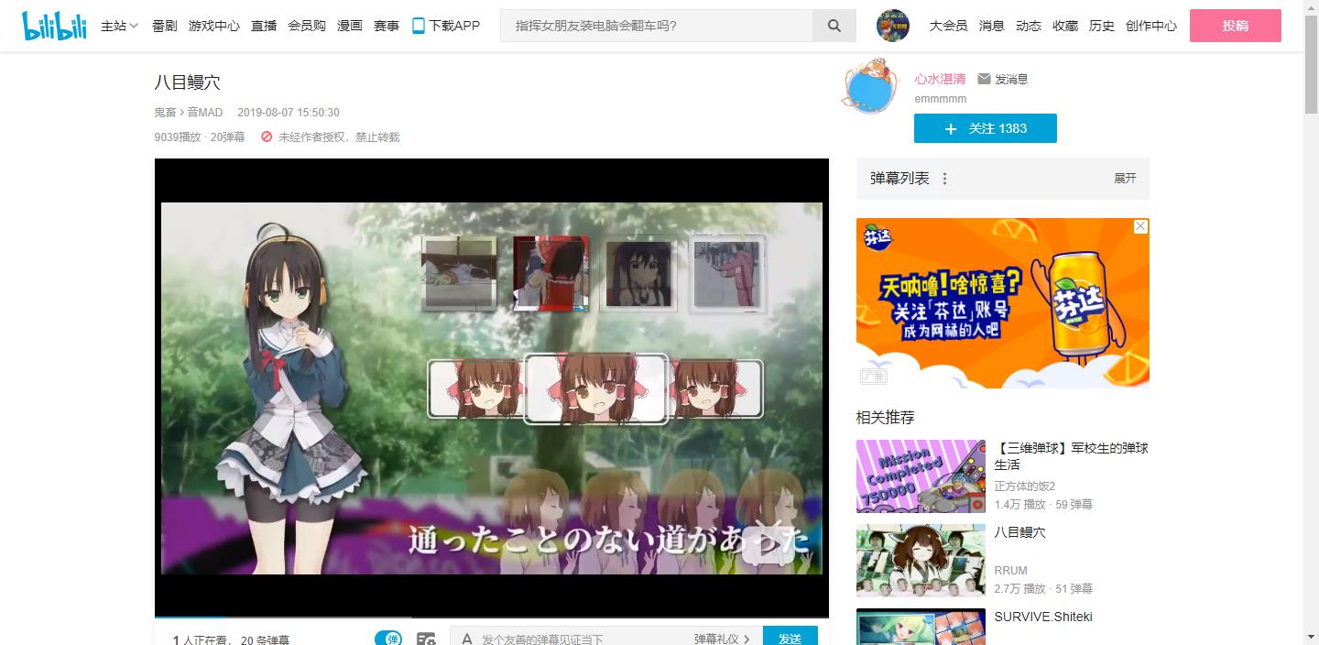The image size is (1319, 645).
Task: Open 消息 notifications
Action: (992, 26)
